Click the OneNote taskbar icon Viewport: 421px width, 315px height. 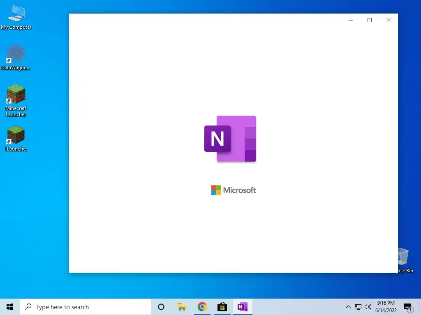pos(243,307)
